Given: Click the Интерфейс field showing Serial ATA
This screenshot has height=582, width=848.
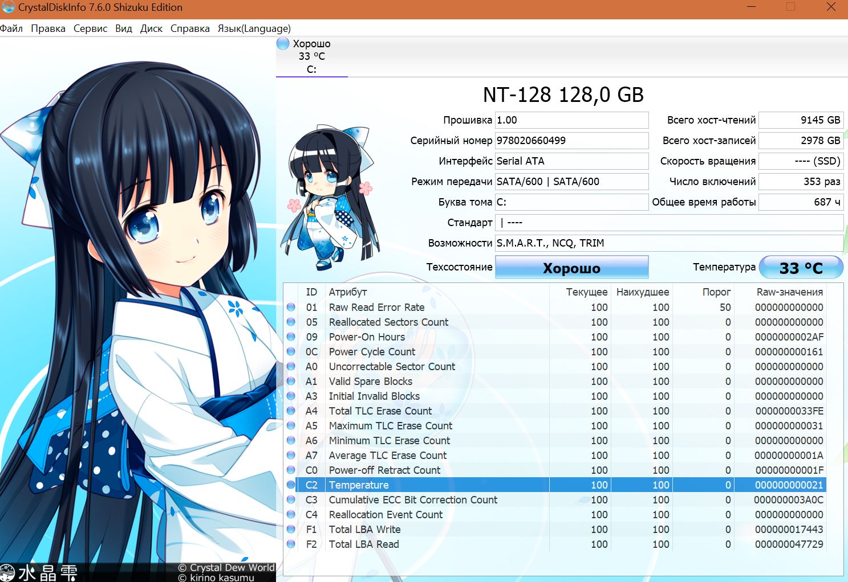Looking at the screenshot, I should point(571,161).
